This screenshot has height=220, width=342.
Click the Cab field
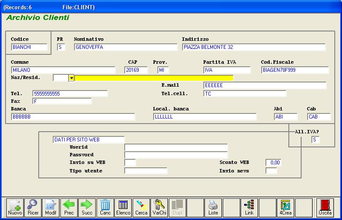[319, 117]
